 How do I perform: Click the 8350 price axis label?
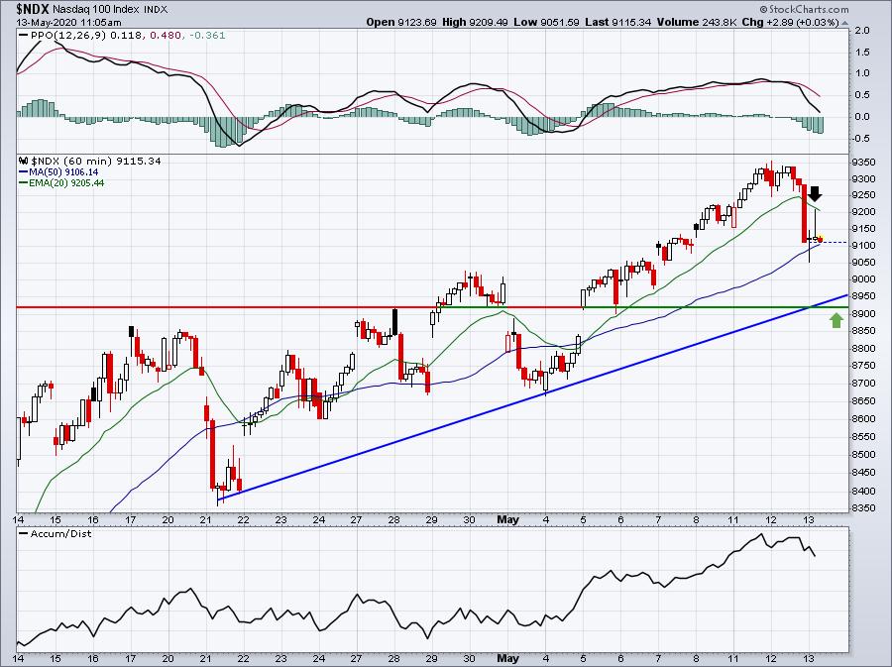point(863,508)
